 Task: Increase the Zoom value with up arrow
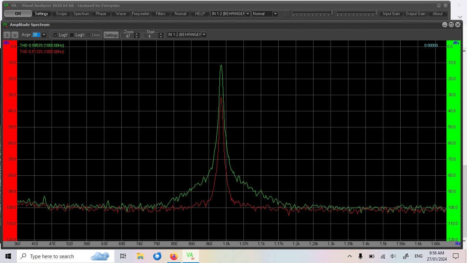click(137, 34)
